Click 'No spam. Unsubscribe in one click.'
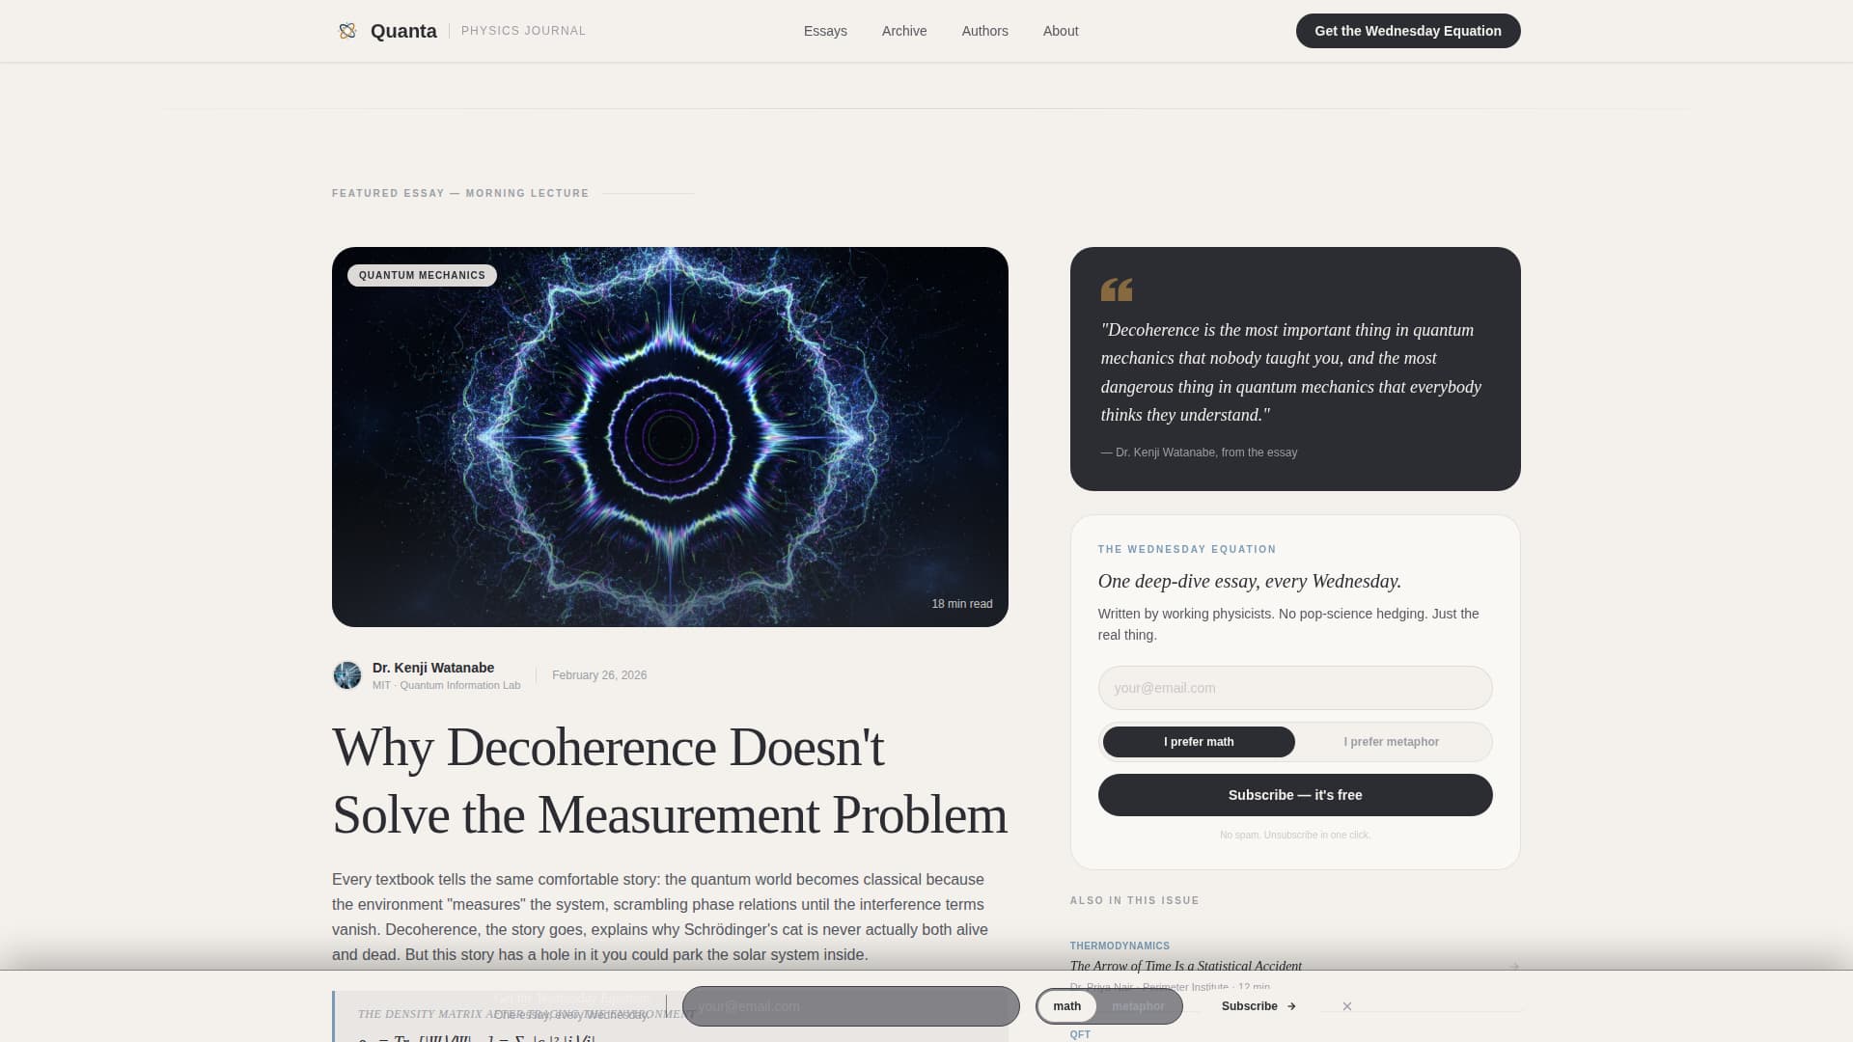Viewport: 1853px width, 1042px height. [1295, 836]
